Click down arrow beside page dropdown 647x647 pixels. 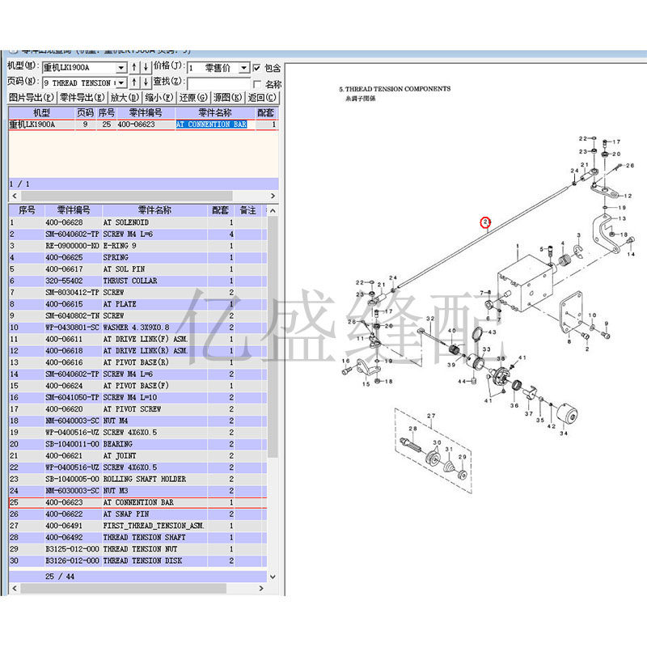[x=146, y=82]
